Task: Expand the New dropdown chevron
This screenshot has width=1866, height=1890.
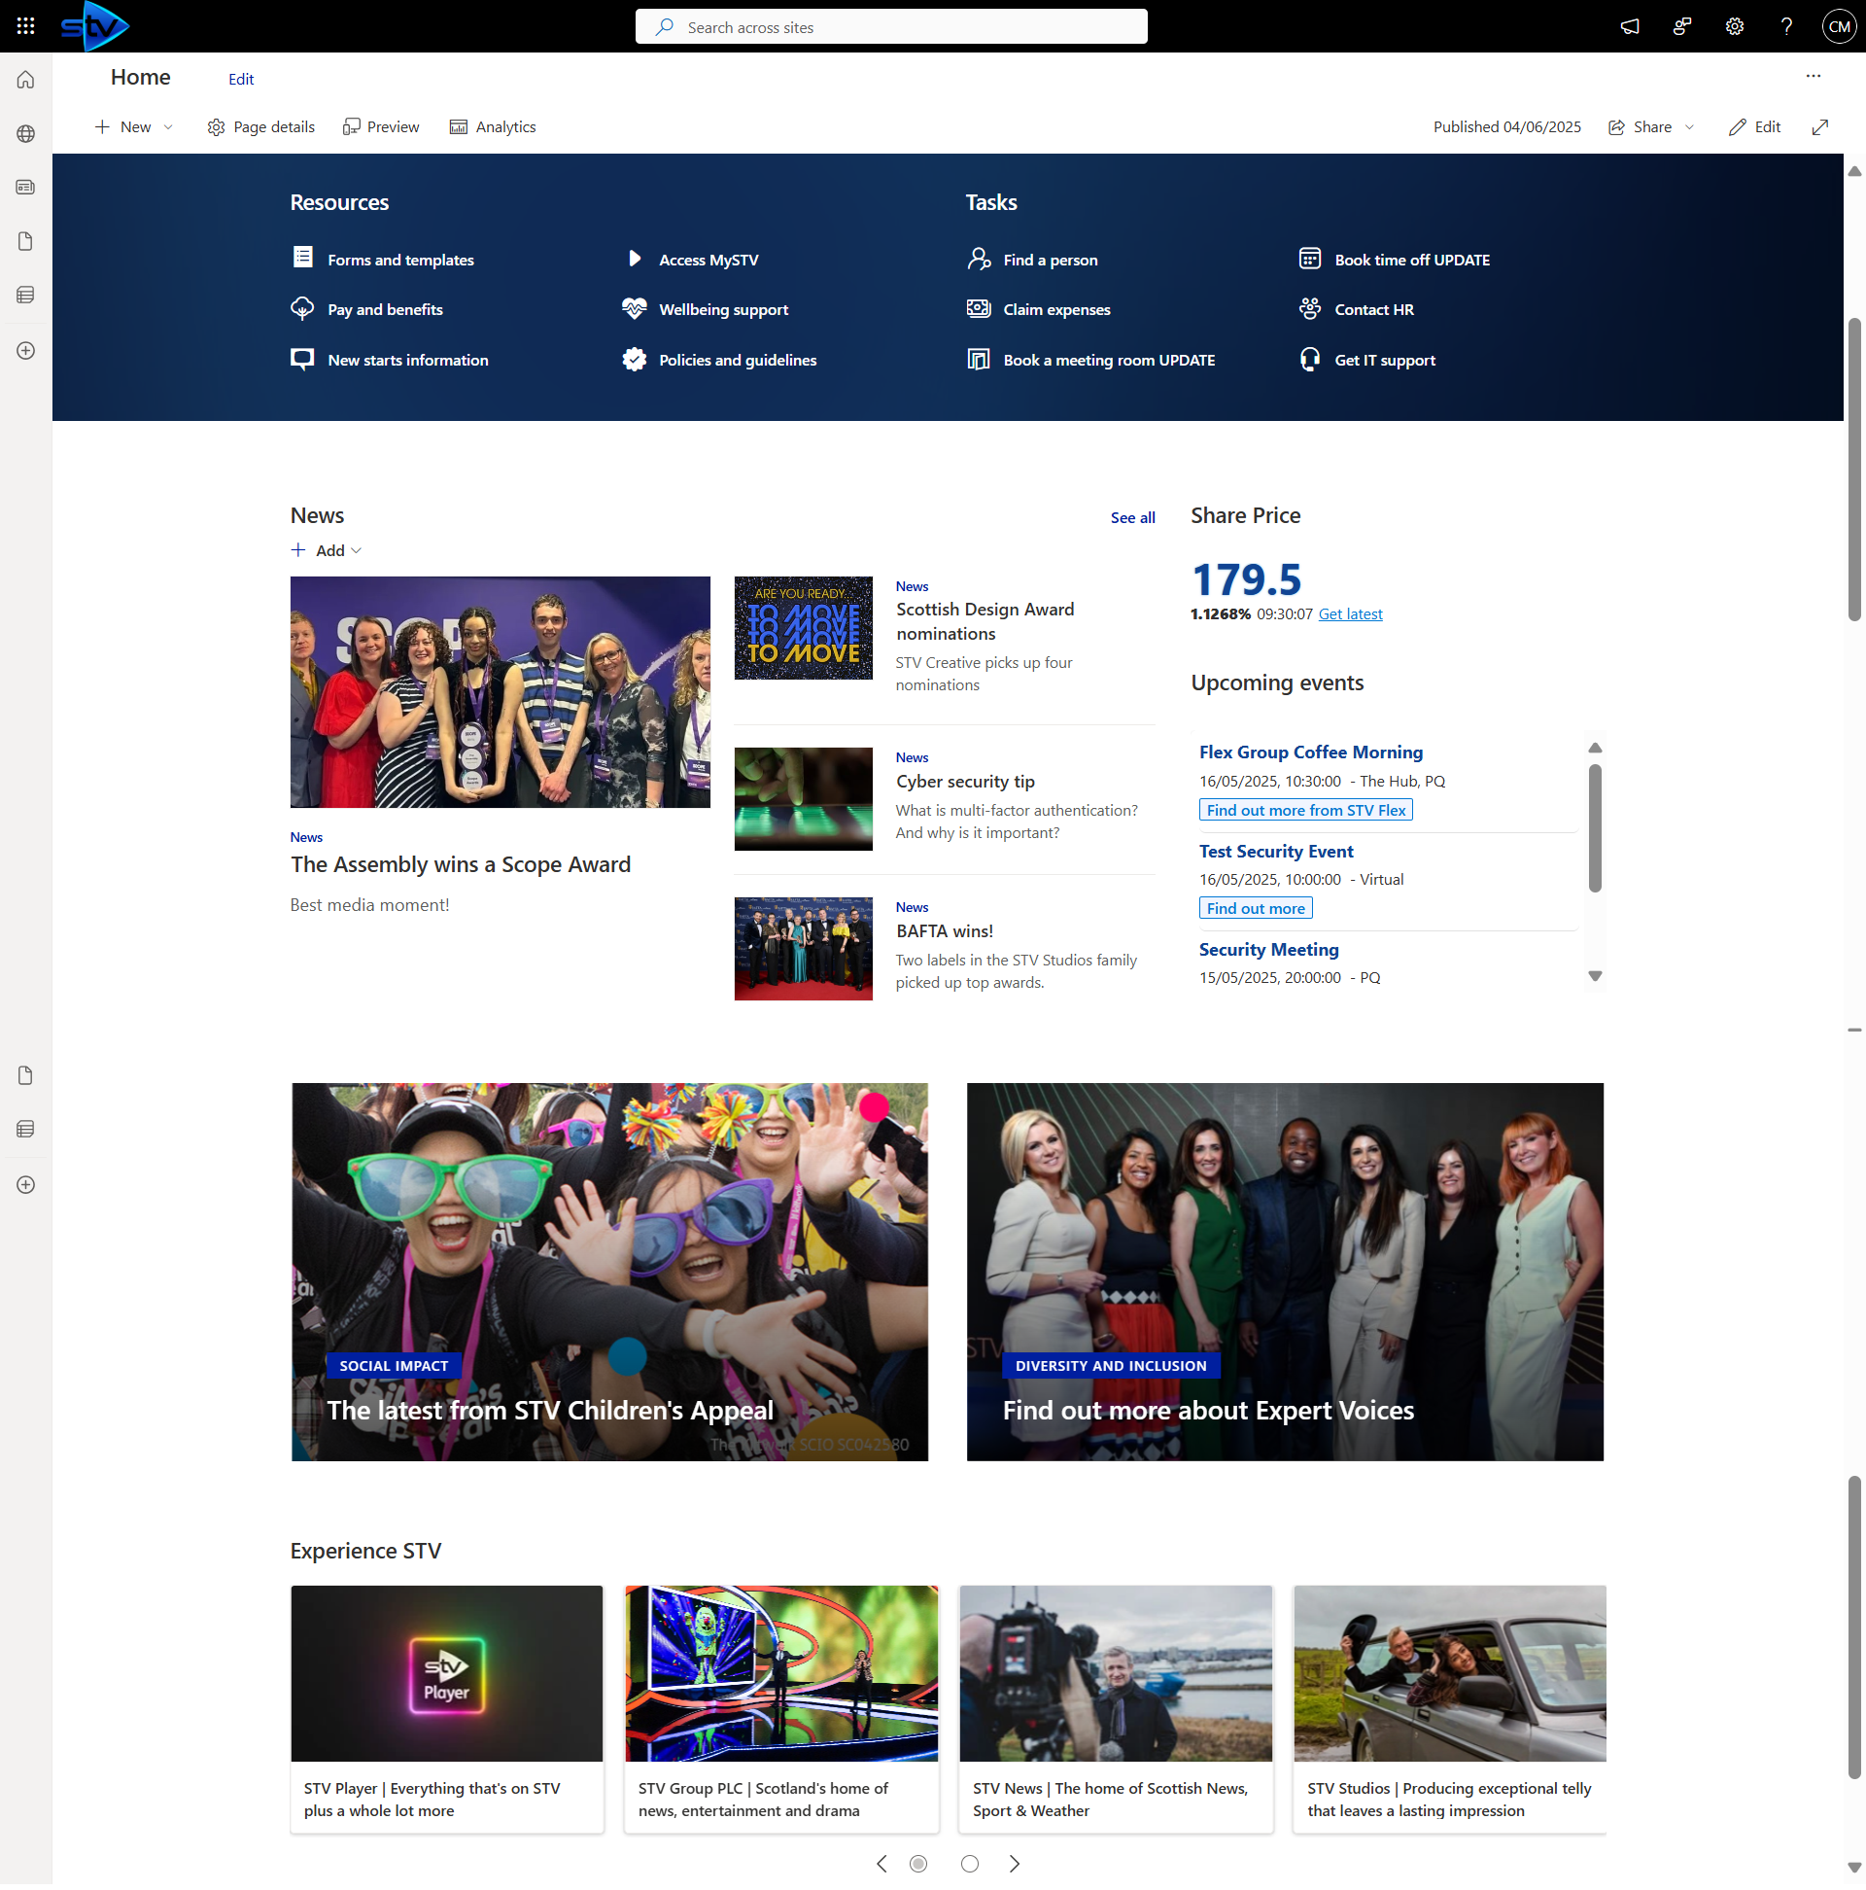Action: click(168, 127)
